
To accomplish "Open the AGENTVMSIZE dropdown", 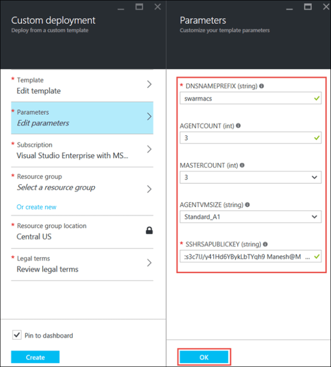I will (314, 217).
